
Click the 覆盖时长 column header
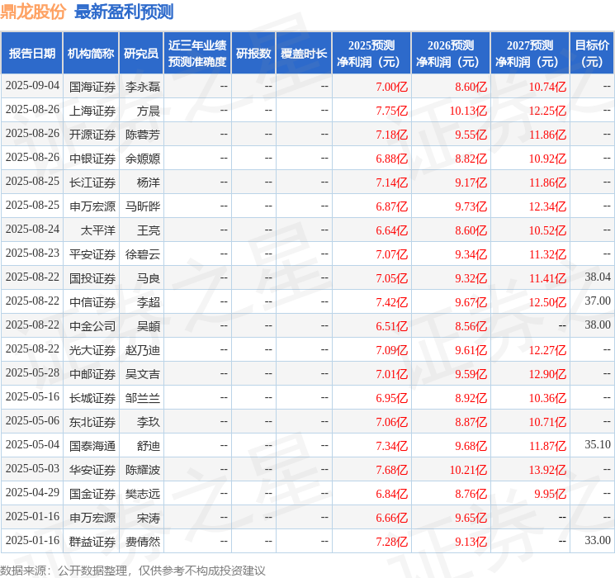coord(304,54)
